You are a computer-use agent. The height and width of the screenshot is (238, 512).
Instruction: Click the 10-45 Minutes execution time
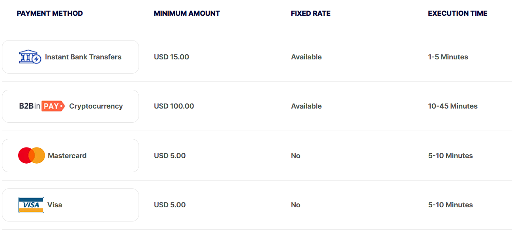(x=453, y=106)
